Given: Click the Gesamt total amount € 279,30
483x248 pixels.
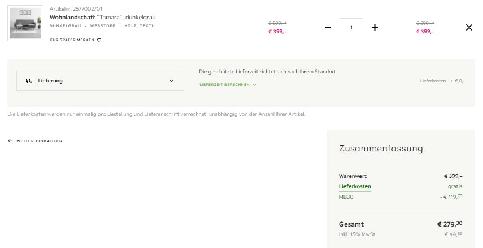Looking at the screenshot, I should pyautogui.click(x=450, y=224).
